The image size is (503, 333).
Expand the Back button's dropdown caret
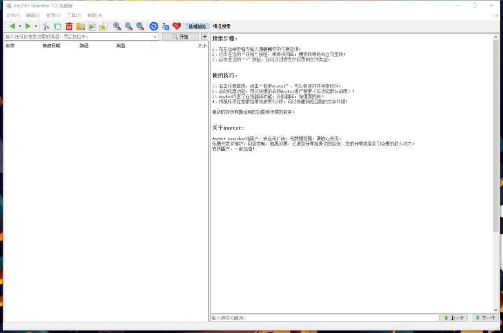click(x=20, y=26)
